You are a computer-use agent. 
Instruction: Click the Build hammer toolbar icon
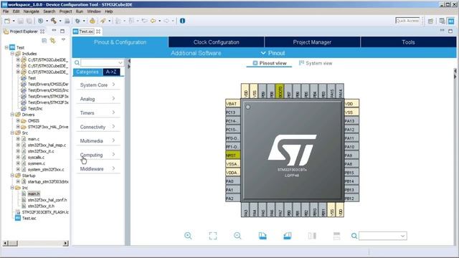click(x=54, y=21)
